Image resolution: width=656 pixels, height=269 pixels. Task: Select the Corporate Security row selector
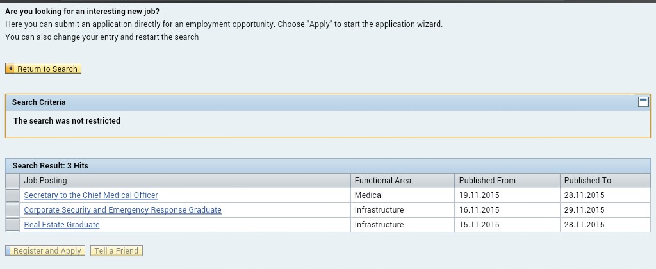12,210
